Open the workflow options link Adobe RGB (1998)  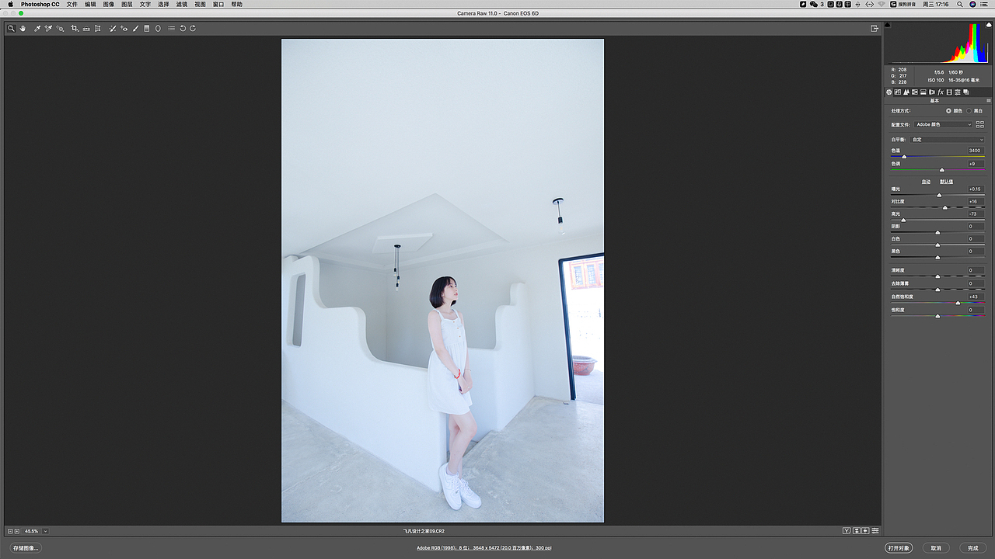pos(484,548)
